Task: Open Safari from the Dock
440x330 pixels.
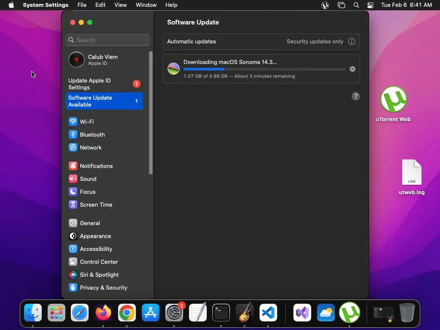Action: [79, 313]
